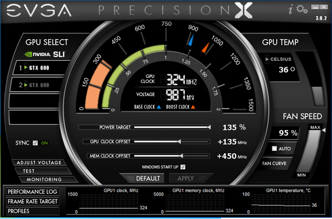Image resolution: width=332 pixels, height=219 pixels.
Task: Open the Profiles tab
Action: click(33, 211)
